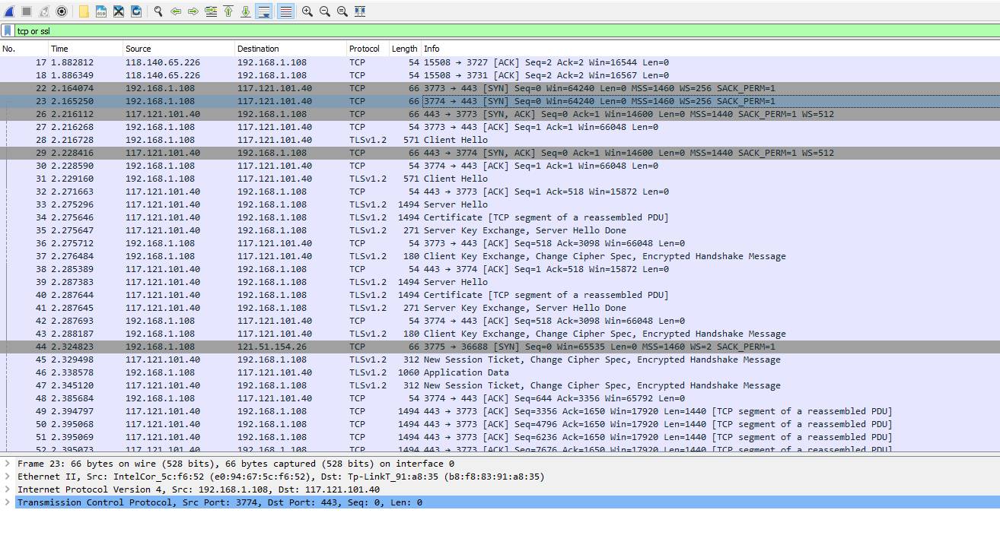Save the capture file via toolbar icon
The width and height of the screenshot is (1000, 548).
coord(101,11)
